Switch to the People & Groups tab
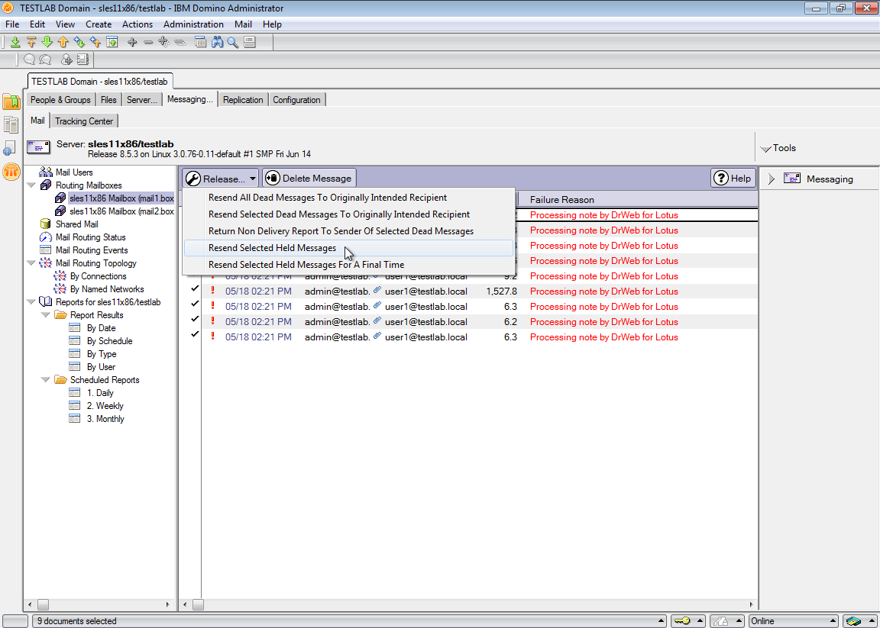 point(60,100)
